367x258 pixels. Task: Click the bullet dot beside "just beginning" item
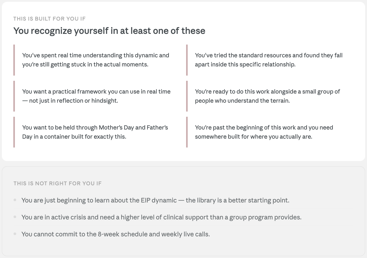15,200
